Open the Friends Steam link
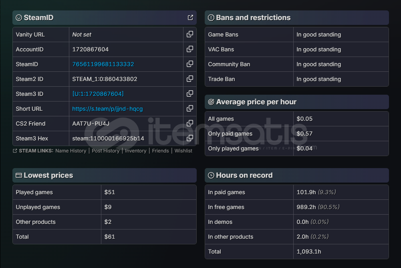This screenshot has height=268, width=401. 160,151
